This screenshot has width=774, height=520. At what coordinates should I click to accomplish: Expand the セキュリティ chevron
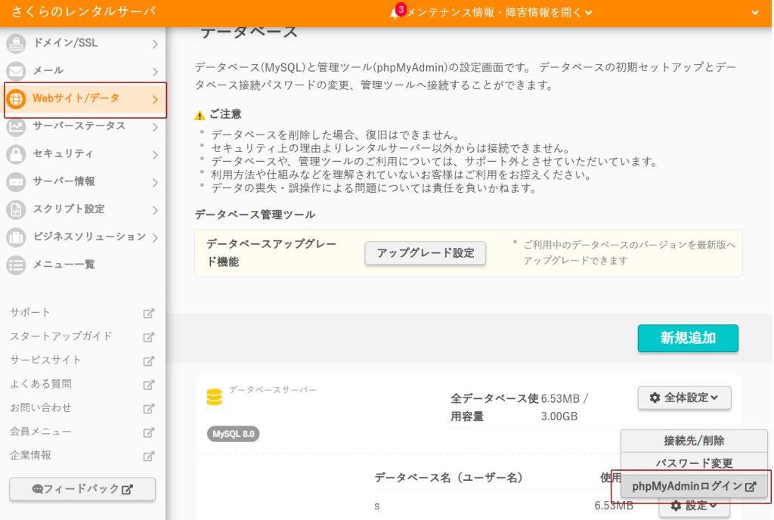pos(155,155)
